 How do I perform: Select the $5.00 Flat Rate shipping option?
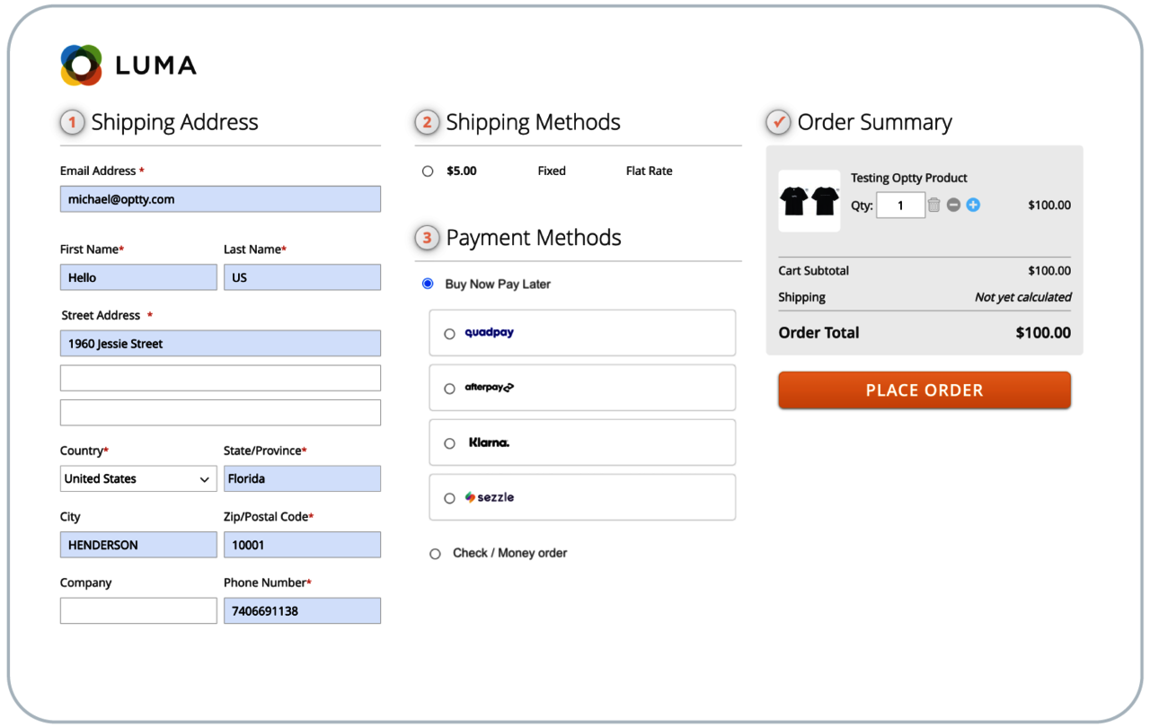(x=428, y=171)
